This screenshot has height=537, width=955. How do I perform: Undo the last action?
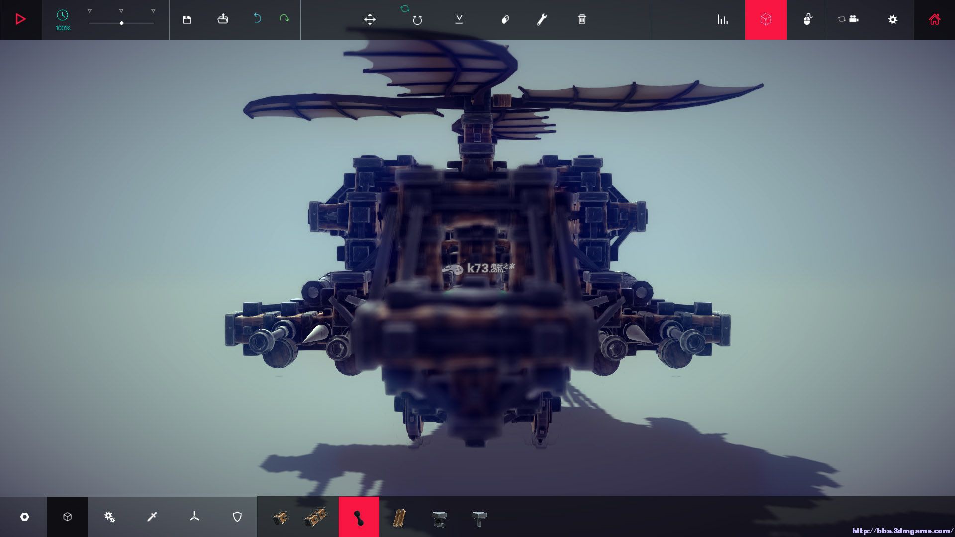click(x=257, y=18)
